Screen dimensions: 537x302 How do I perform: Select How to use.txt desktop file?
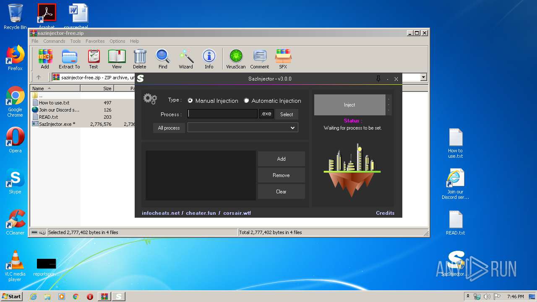click(x=455, y=143)
